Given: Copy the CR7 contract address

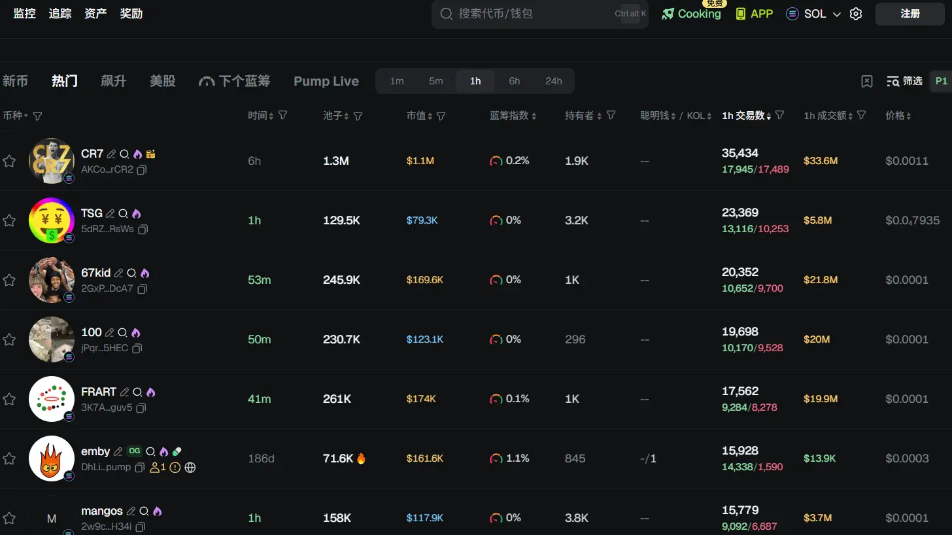Looking at the screenshot, I should coord(142,170).
